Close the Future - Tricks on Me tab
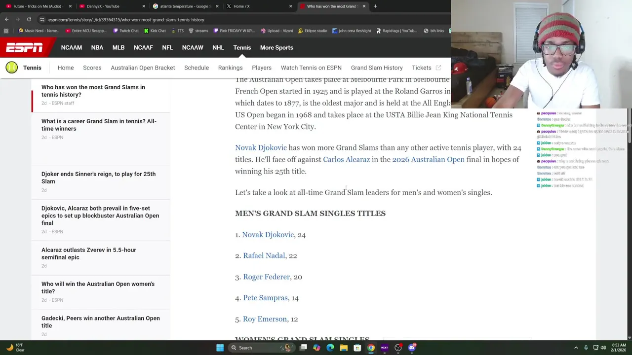The width and height of the screenshot is (632, 355). coord(70,6)
